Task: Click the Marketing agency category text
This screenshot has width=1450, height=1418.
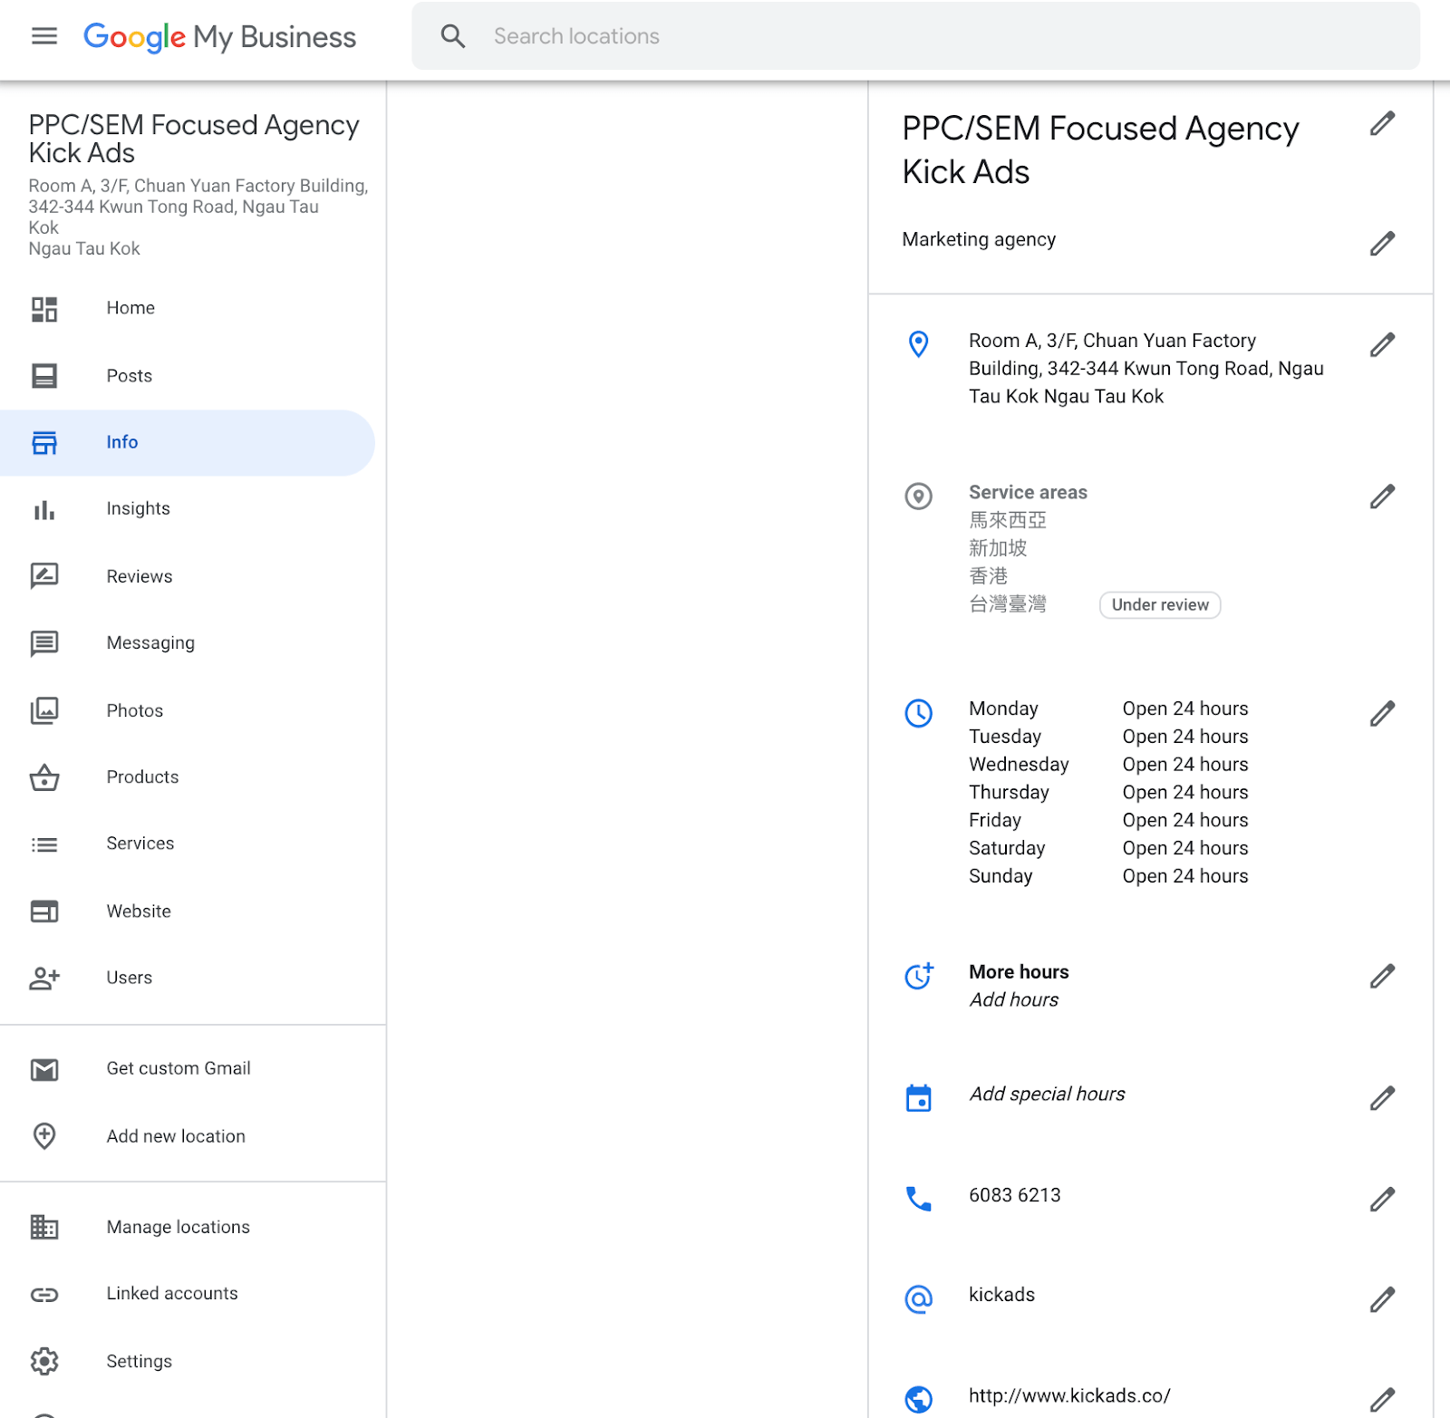Action: pos(979,239)
